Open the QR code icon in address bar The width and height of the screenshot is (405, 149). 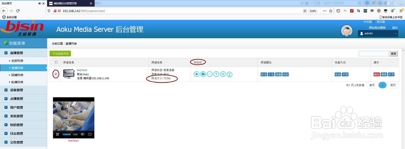[305, 11]
